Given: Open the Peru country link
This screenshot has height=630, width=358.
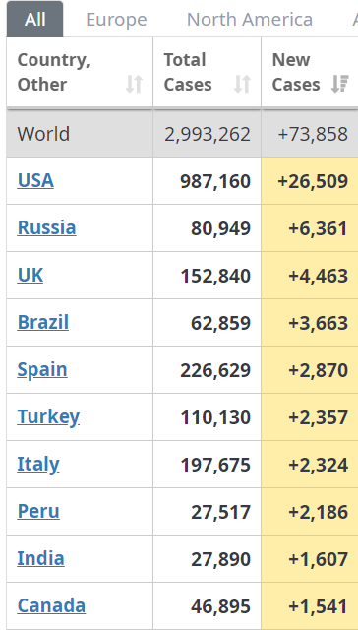Looking at the screenshot, I should (x=38, y=511).
